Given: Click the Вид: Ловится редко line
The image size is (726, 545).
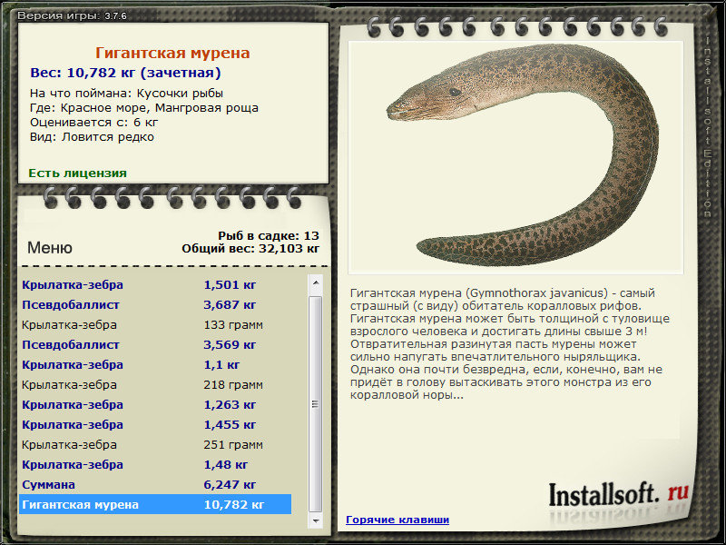Looking at the screenshot, I should coord(92,137).
